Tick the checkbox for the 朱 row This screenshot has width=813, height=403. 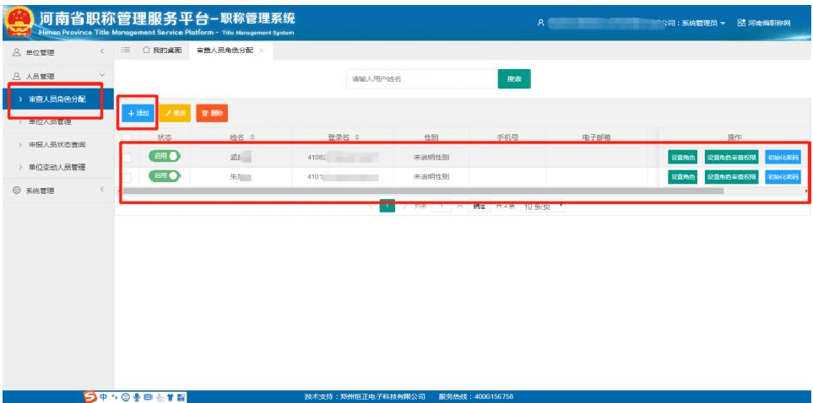127,177
